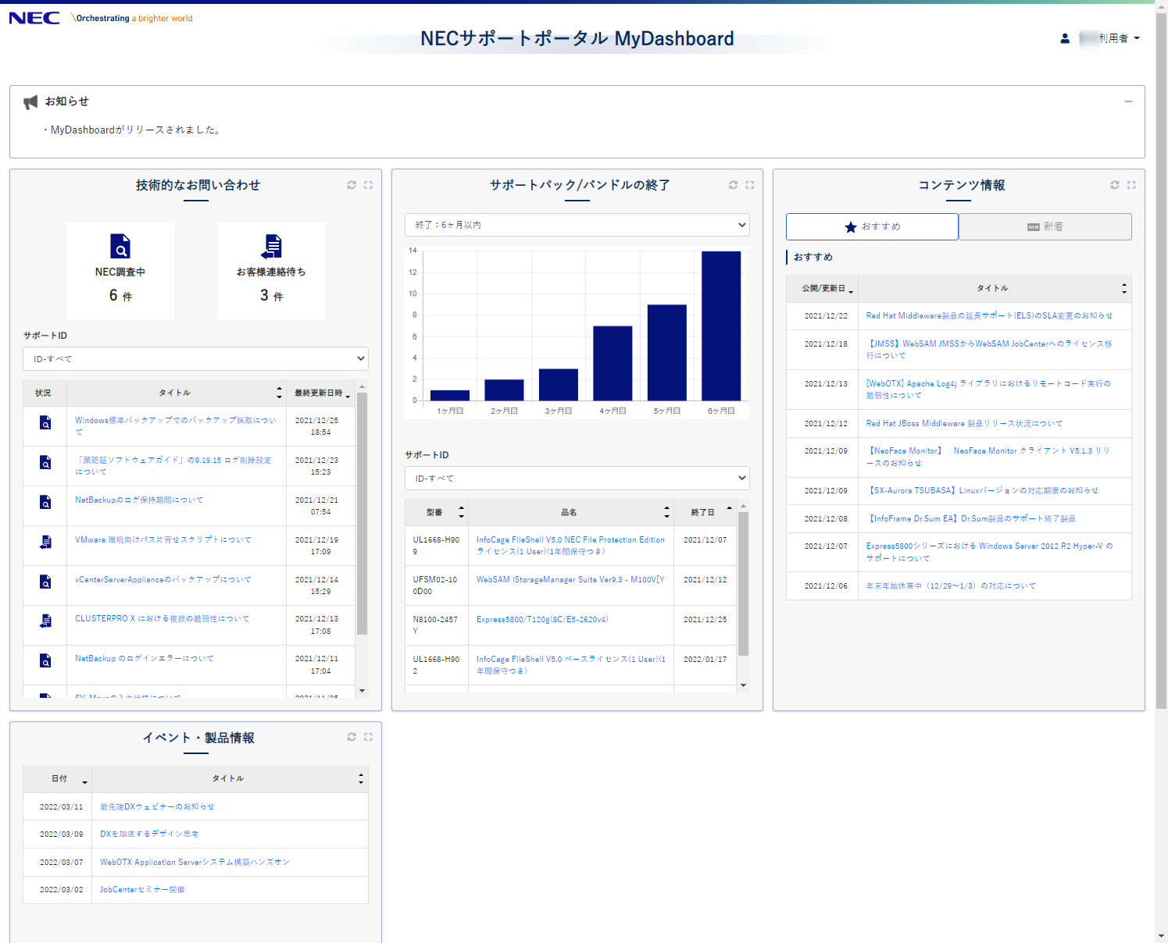Image resolution: width=1168 pixels, height=943 pixels.
Task: Click the NEC logo
Action: (34, 18)
